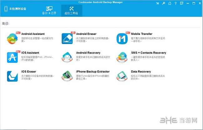Click the shopping cart icon
Image resolution: width=203 pixels, height=130 pixels.
point(157,3)
